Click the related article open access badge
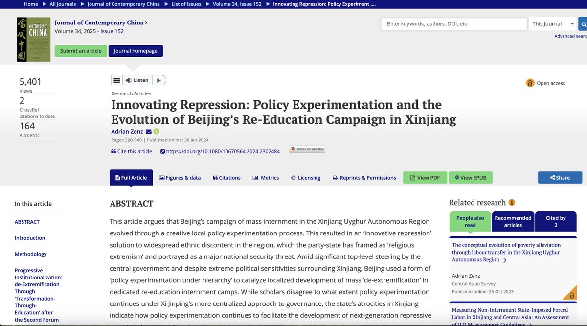This screenshot has width=587, height=326. point(570,294)
